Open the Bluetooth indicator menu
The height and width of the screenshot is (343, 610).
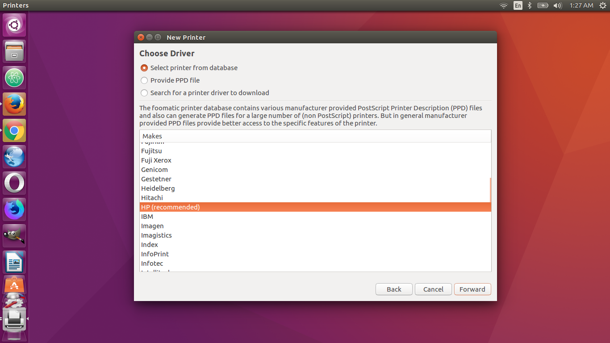point(530,5)
